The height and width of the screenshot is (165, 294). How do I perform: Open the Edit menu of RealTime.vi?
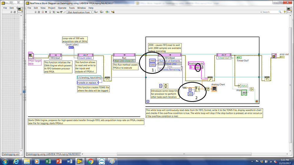pyautogui.click(x=36, y=8)
